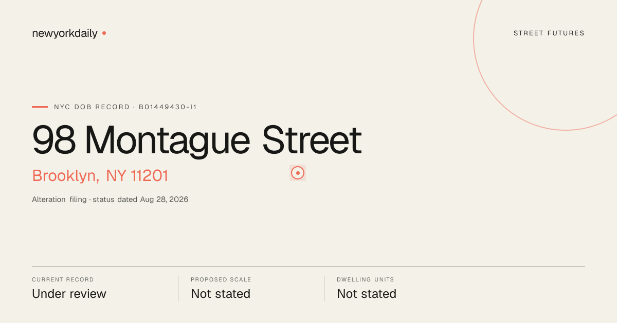Select the Under review status value
Image resolution: width=617 pixels, height=323 pixels.
click(69, 294)
